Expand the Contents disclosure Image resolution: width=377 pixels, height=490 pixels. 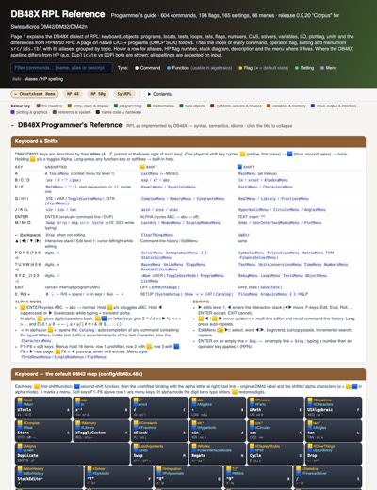159,94
